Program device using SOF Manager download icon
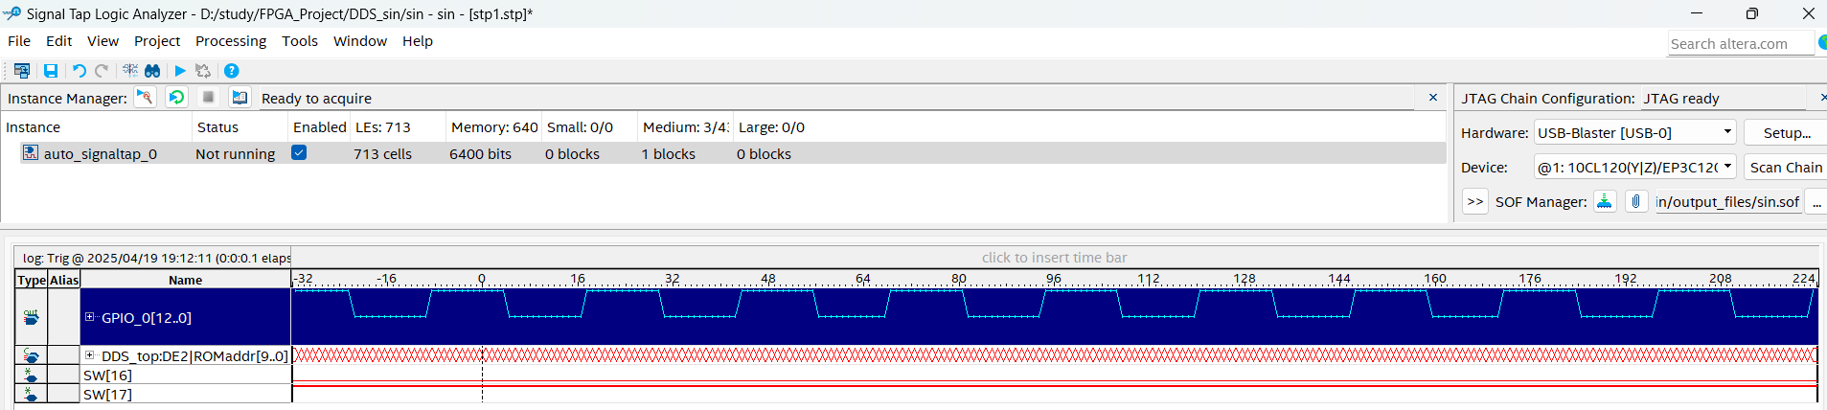Image resolution: width=1827 pixels, height=410 pixels. (x=1604, y=201)
